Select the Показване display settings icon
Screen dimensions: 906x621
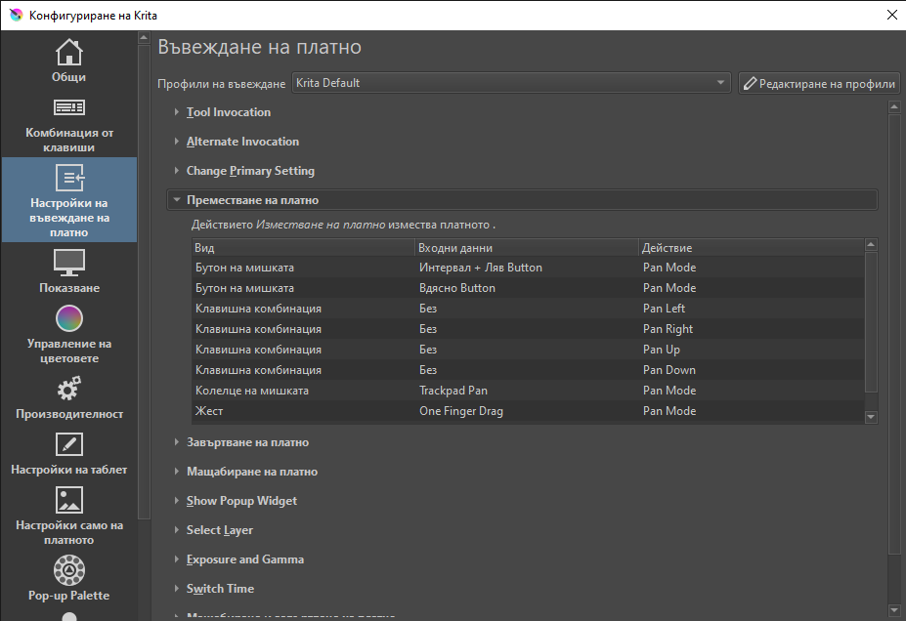68,262
